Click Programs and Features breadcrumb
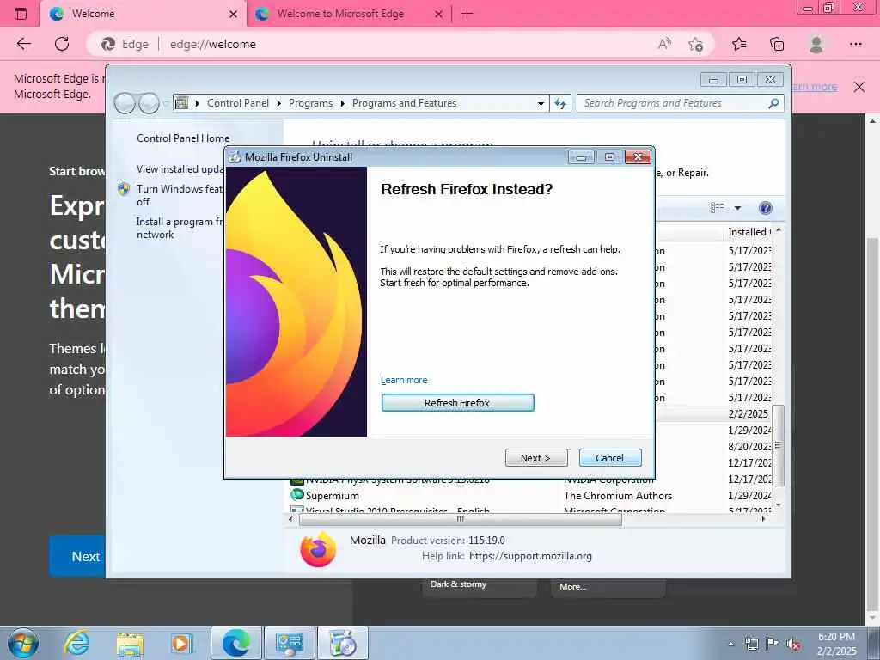880x660 pixels. [404, 103]
